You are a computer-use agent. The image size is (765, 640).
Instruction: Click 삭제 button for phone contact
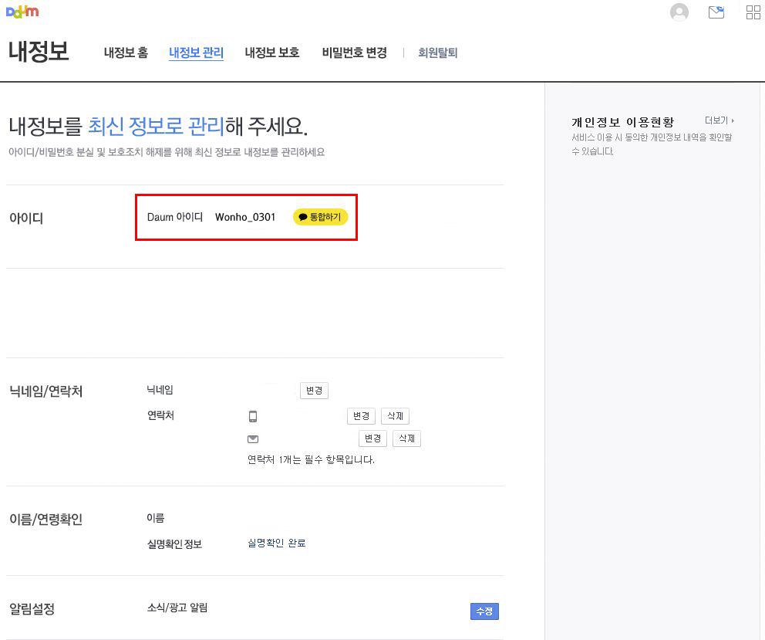coord(395,416)
